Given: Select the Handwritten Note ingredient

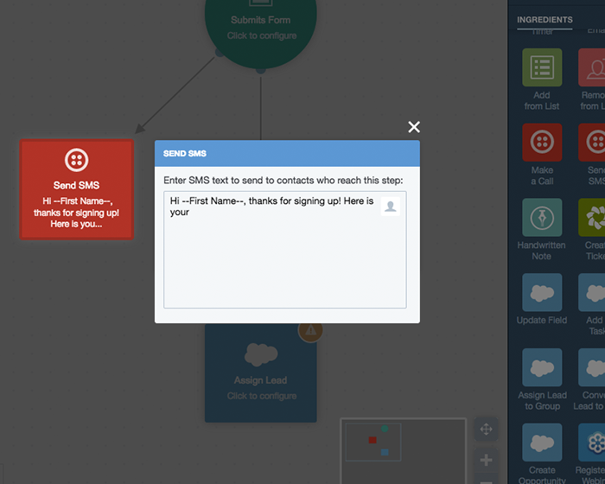Looking at the screenshot, I should tap(542, 217).
